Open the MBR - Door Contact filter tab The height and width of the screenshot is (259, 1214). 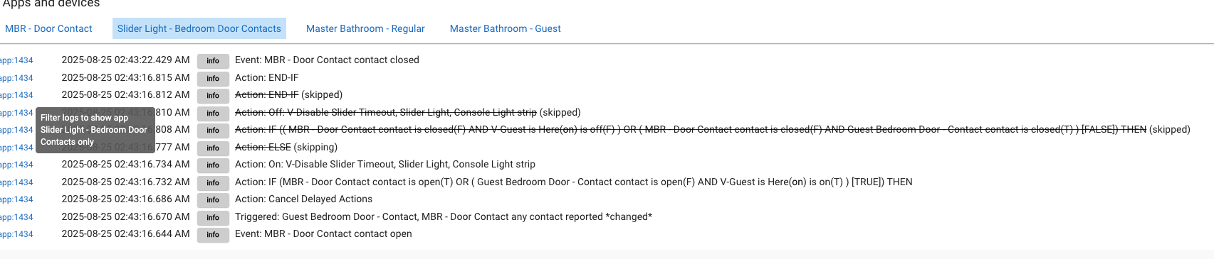pyautogui.click(x=48, y=28)
